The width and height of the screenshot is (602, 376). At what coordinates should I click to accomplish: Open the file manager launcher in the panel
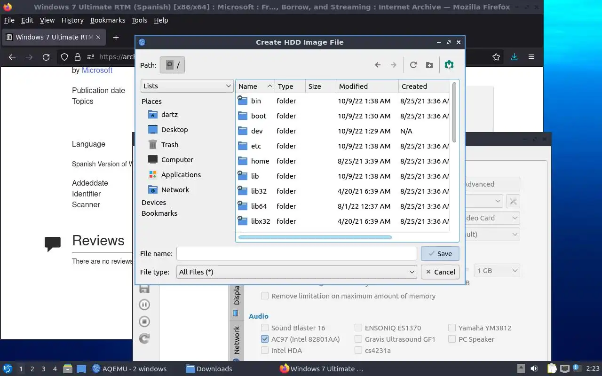68,368
